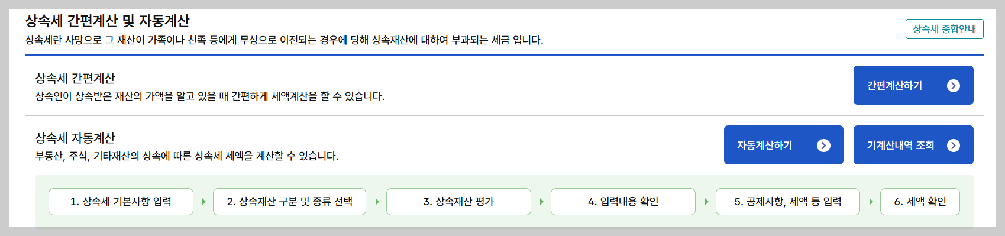Click the 상속세 자동계산 section heading
The height and width of the screenshot is (236, 1005).
(x=75, y=138)
